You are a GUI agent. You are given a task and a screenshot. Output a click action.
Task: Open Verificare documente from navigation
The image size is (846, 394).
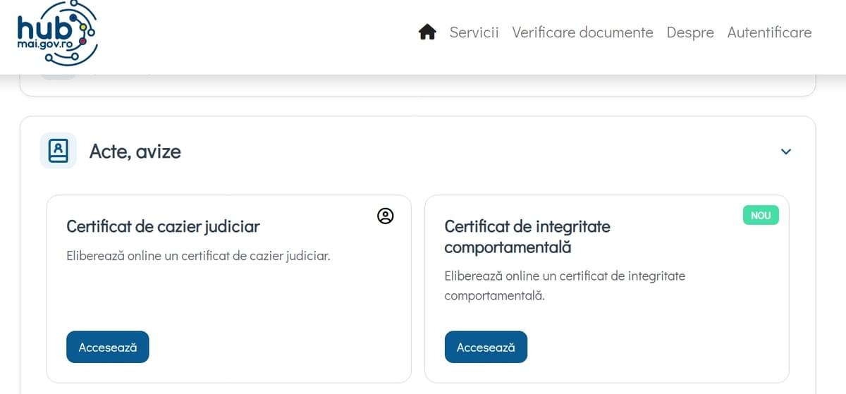582,32
